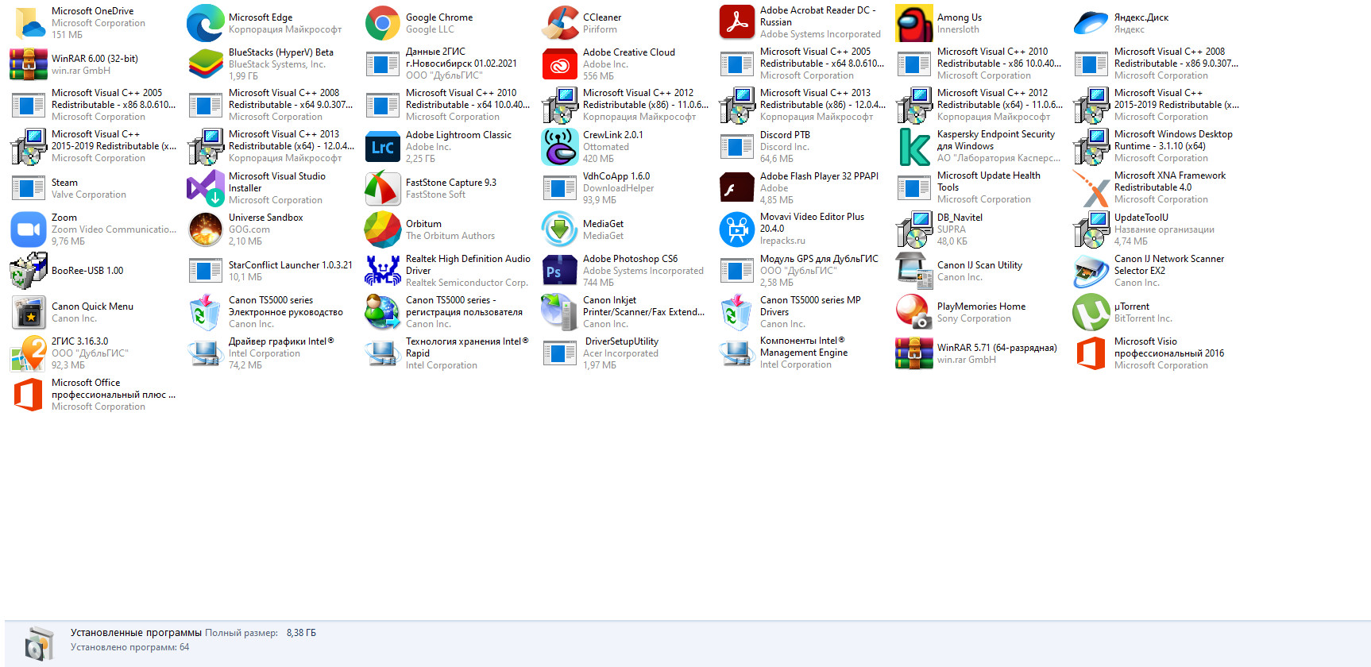Viewport: 1371px width, 667px height.
Task: Select the Microsoft OneDrive icon
Action: 29,23
